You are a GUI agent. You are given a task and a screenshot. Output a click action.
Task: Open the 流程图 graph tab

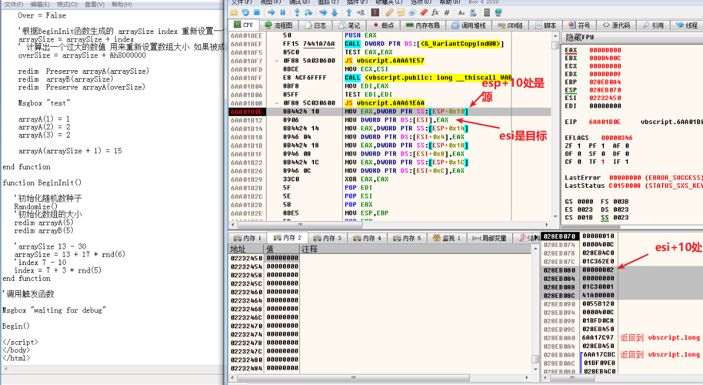tap(278, 25)
